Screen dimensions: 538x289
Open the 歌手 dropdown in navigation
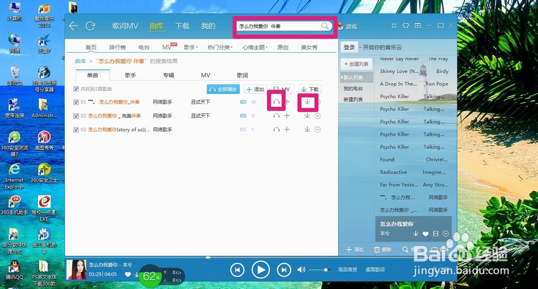190,47
